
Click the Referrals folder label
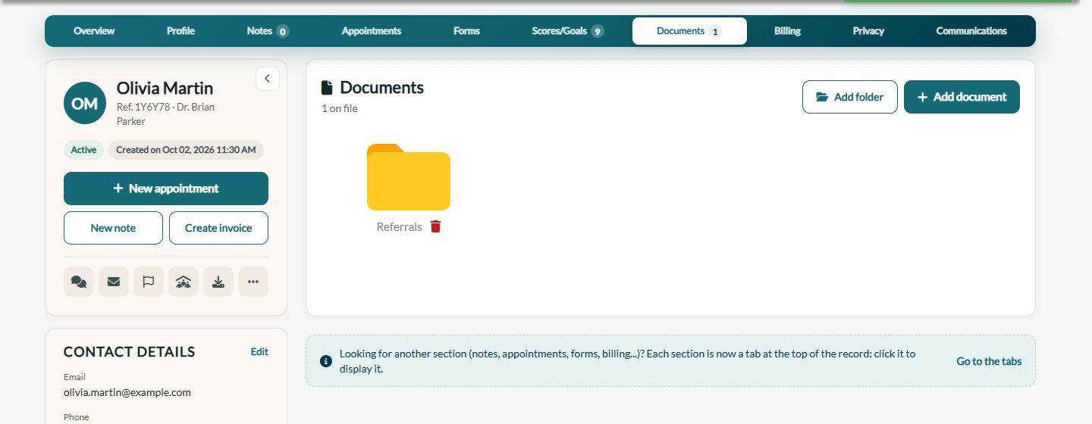[x=399, y=226]
